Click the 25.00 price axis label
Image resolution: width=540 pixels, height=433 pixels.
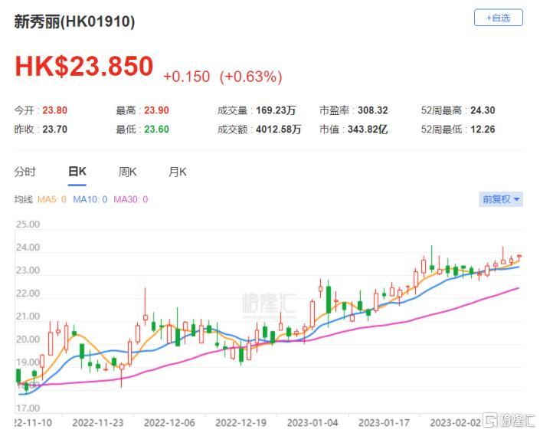click(x=28, y=225)
